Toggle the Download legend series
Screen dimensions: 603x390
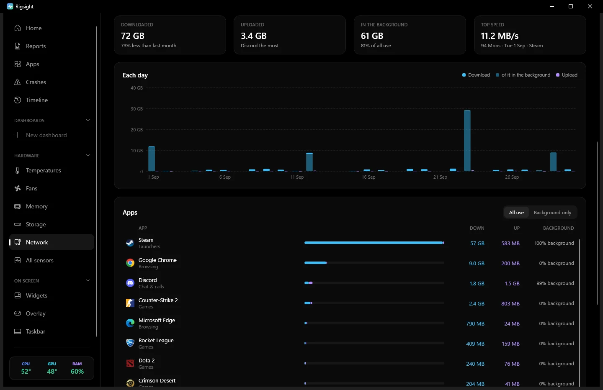coord(476,75)
